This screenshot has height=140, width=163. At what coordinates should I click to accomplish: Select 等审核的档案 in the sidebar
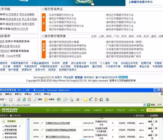11,134
